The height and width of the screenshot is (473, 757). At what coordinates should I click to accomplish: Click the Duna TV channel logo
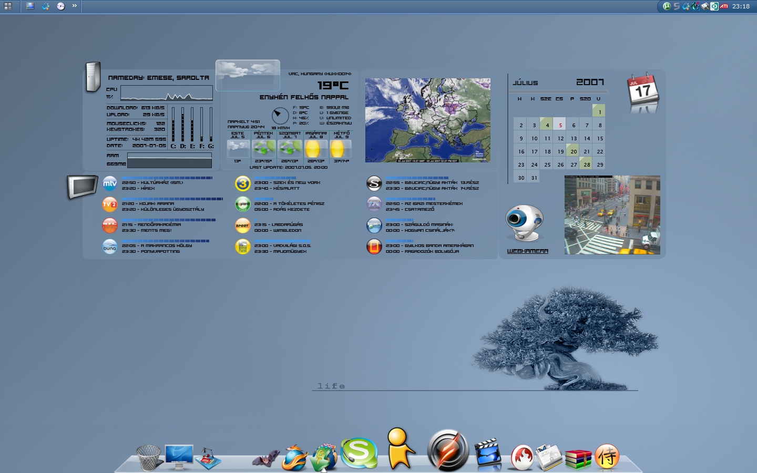[x=109, y=246]
